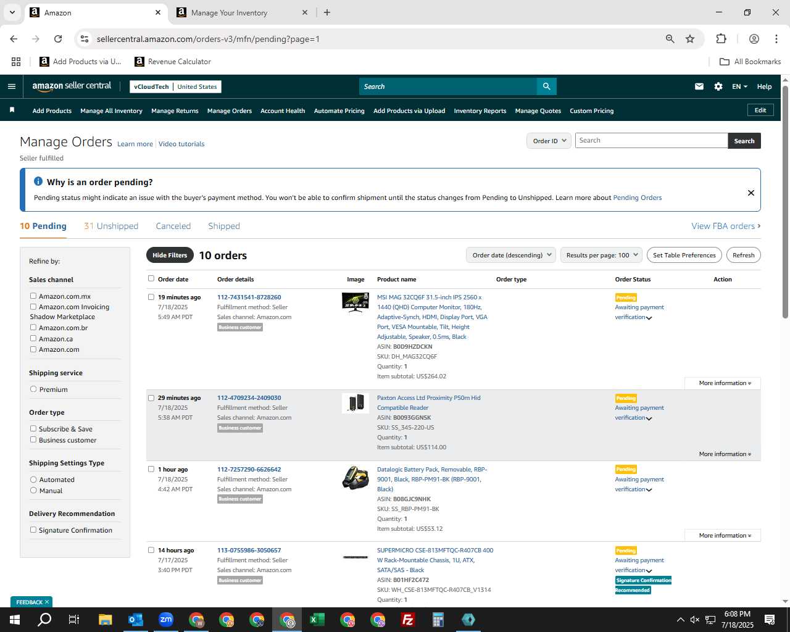Switch to the Manage Your Inventory browser tab
Image resolution: width=790 pixels, height=632 pixels.
241,12
